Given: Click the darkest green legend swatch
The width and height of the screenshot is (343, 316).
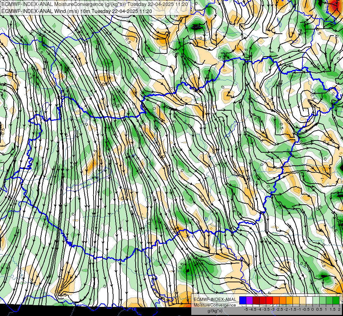Looking at the screenshot, I should point(336,301).
